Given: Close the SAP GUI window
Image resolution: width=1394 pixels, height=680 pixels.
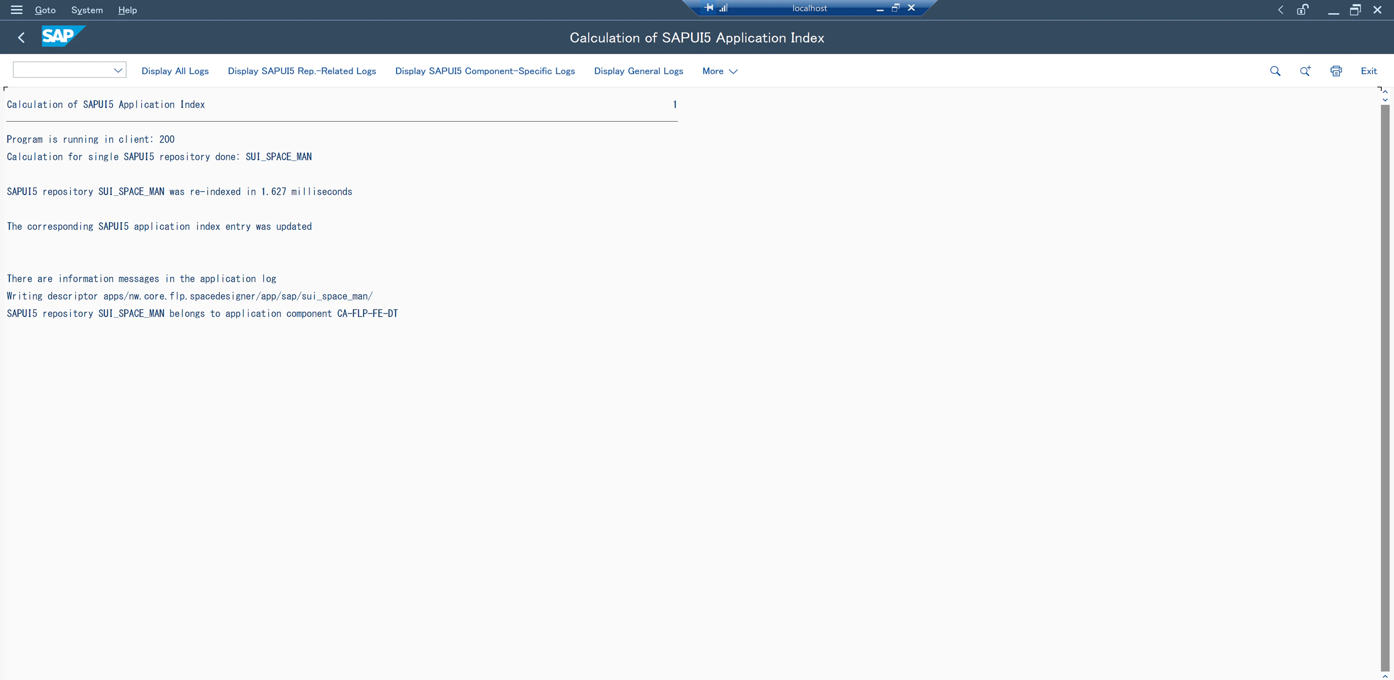Looking at the screenshot, I should 1377,10.
